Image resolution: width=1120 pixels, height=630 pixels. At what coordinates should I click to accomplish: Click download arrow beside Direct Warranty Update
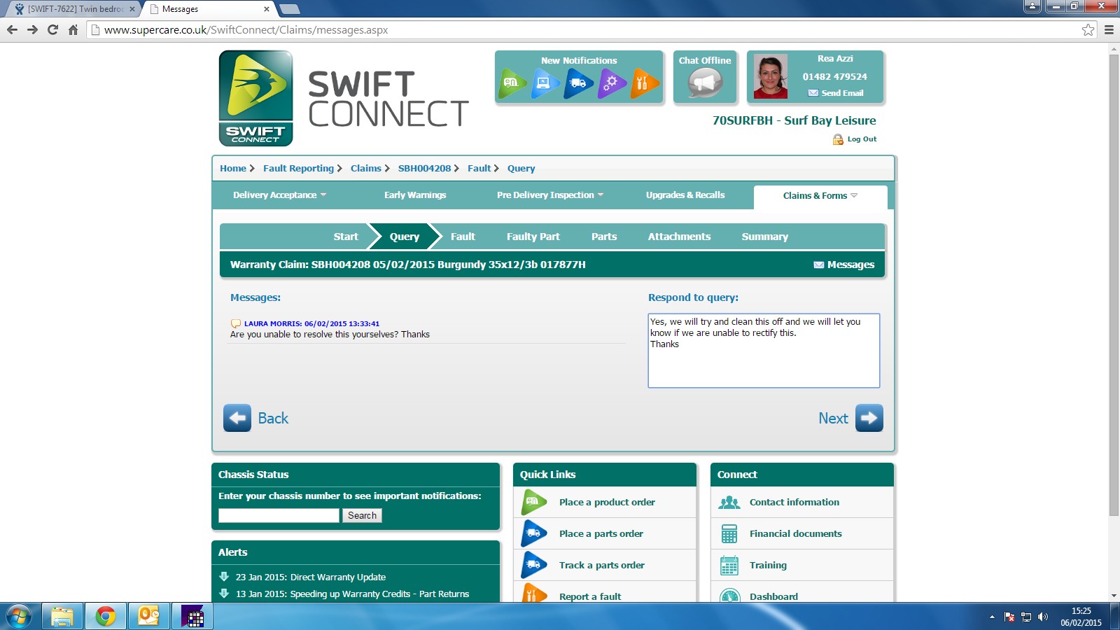coord(224,577)
